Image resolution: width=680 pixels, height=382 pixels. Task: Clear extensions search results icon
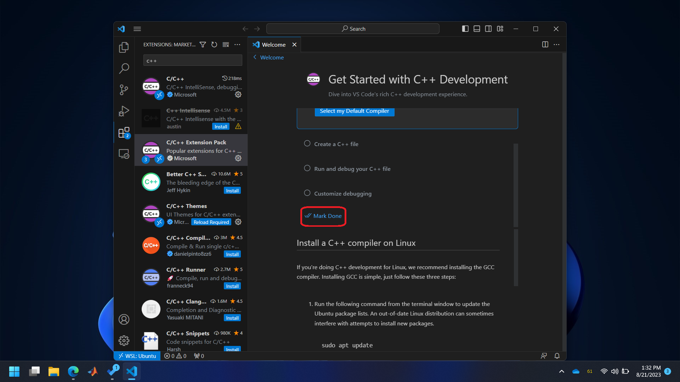pyautogui.click(x=226, y=45)
